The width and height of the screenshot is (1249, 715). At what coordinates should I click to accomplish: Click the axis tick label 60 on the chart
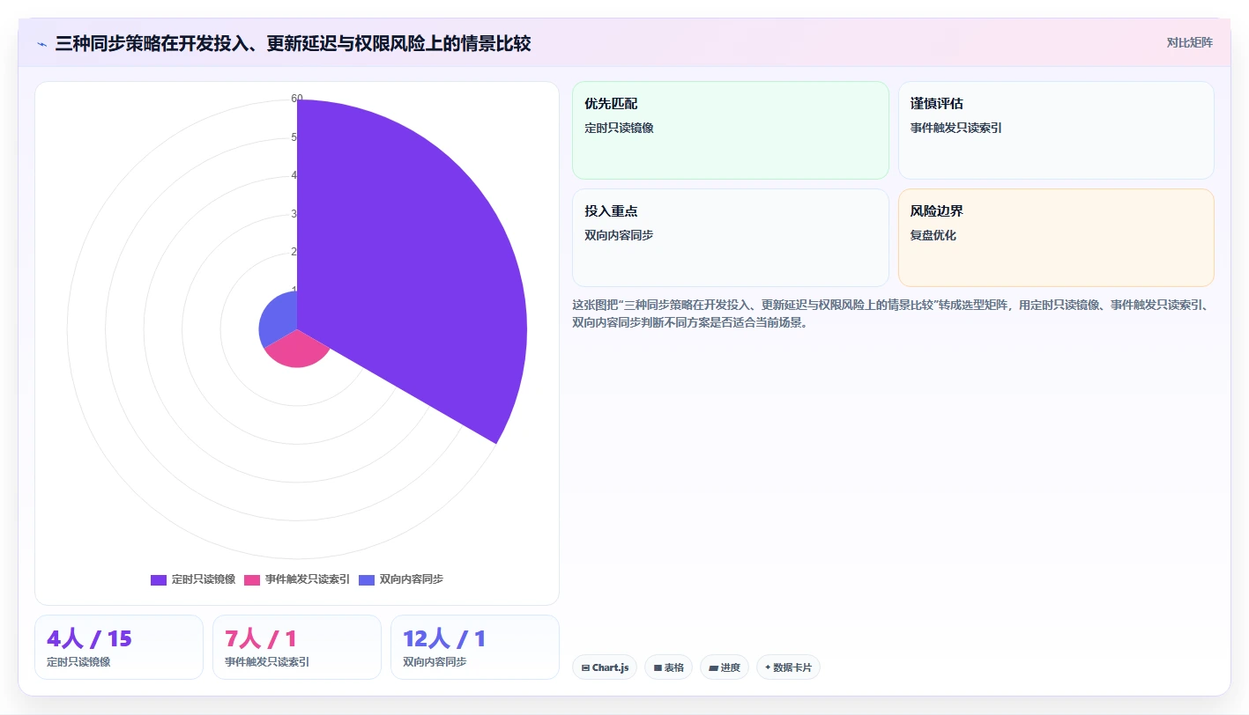point(297,99)
